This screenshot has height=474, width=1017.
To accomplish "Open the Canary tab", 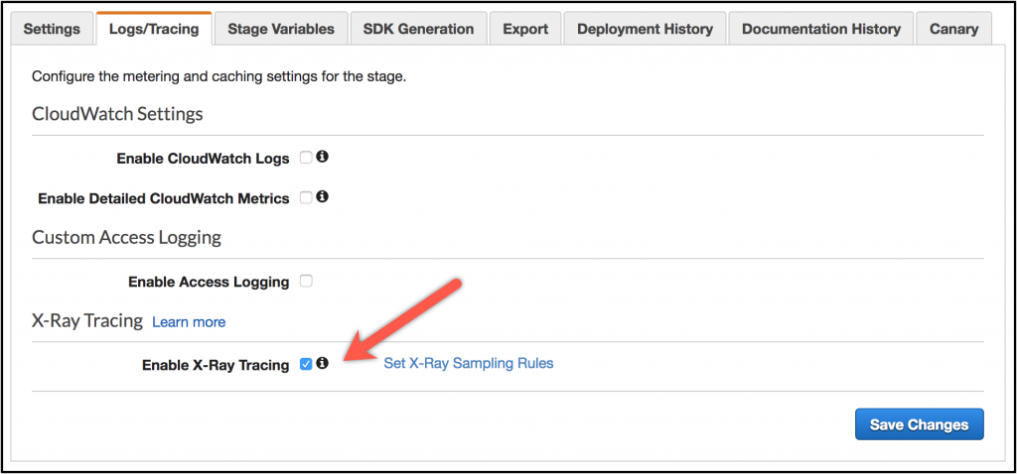I will point(953,29).
